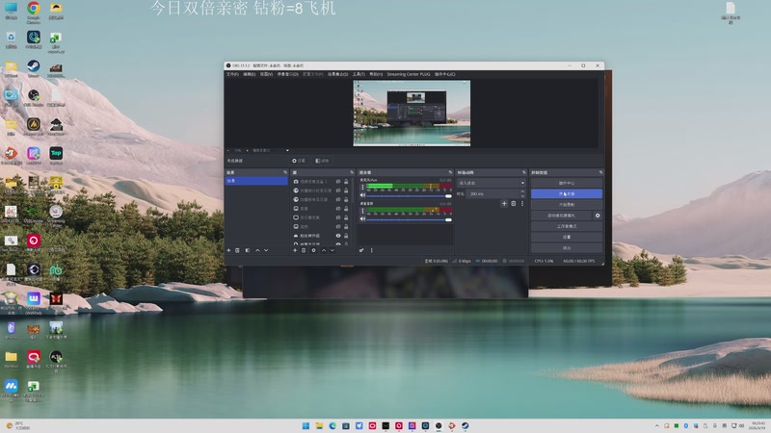771x433 pixels.
Task: Click the virtual camera button in Controls
Action: coord(562,216)
